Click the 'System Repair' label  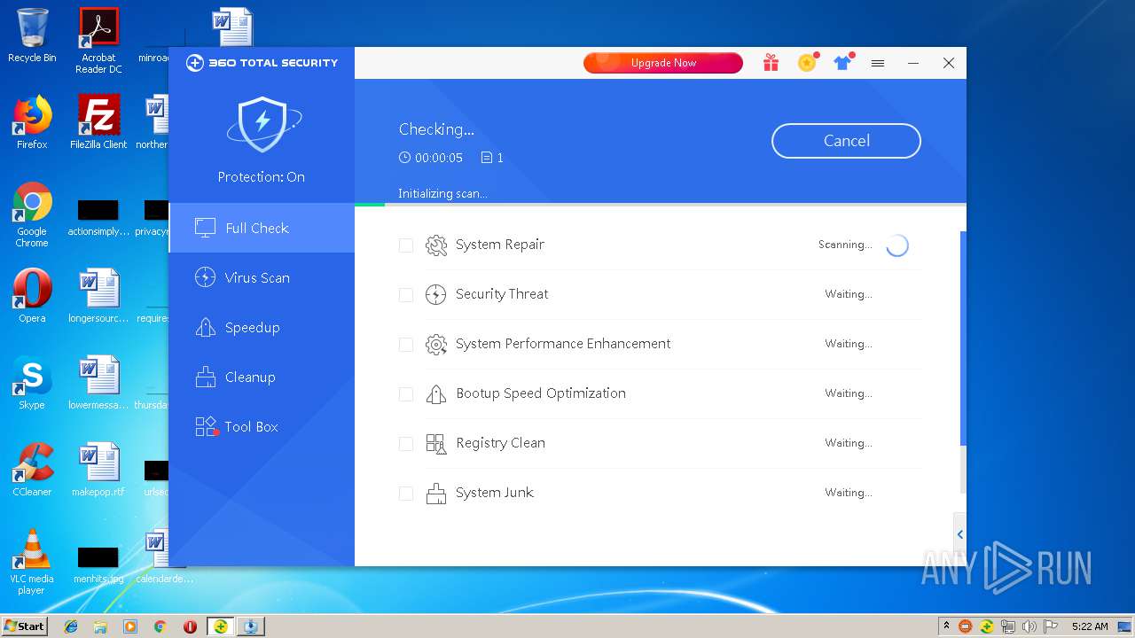(500, 245)
